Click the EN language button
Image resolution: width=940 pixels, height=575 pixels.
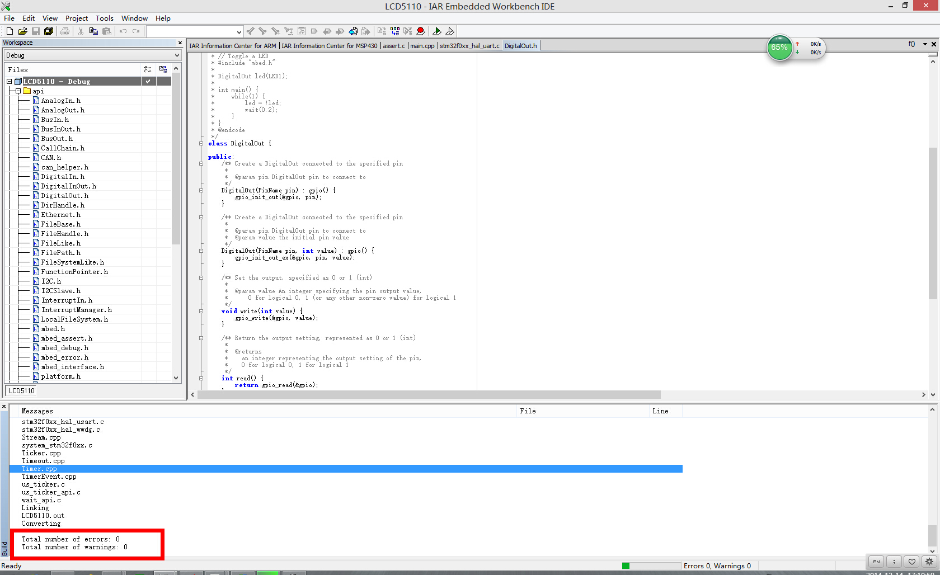click(876, 562)
